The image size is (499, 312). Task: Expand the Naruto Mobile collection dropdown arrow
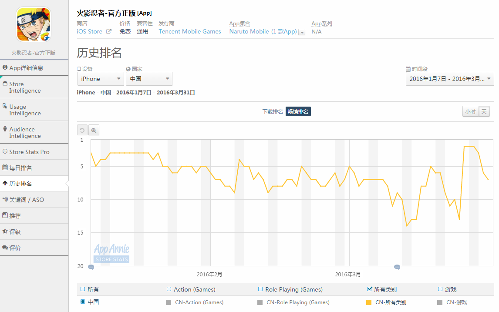coord(302,32)
